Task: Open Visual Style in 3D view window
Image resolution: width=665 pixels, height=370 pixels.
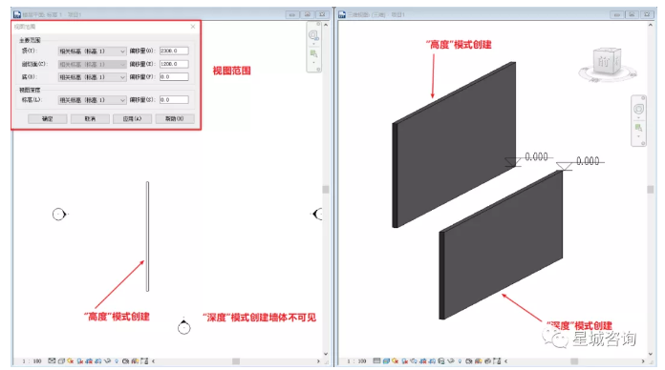Action: (x=386, y=361)
